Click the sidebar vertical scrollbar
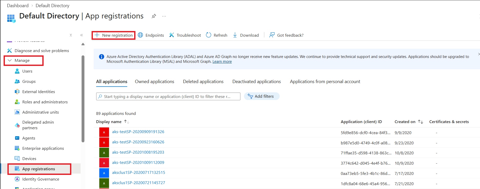The width and height of the screenshot is (480, 189). click(x=83, y=99)
